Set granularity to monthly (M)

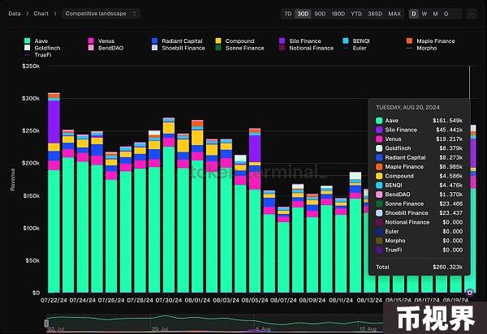pos(435,14)
